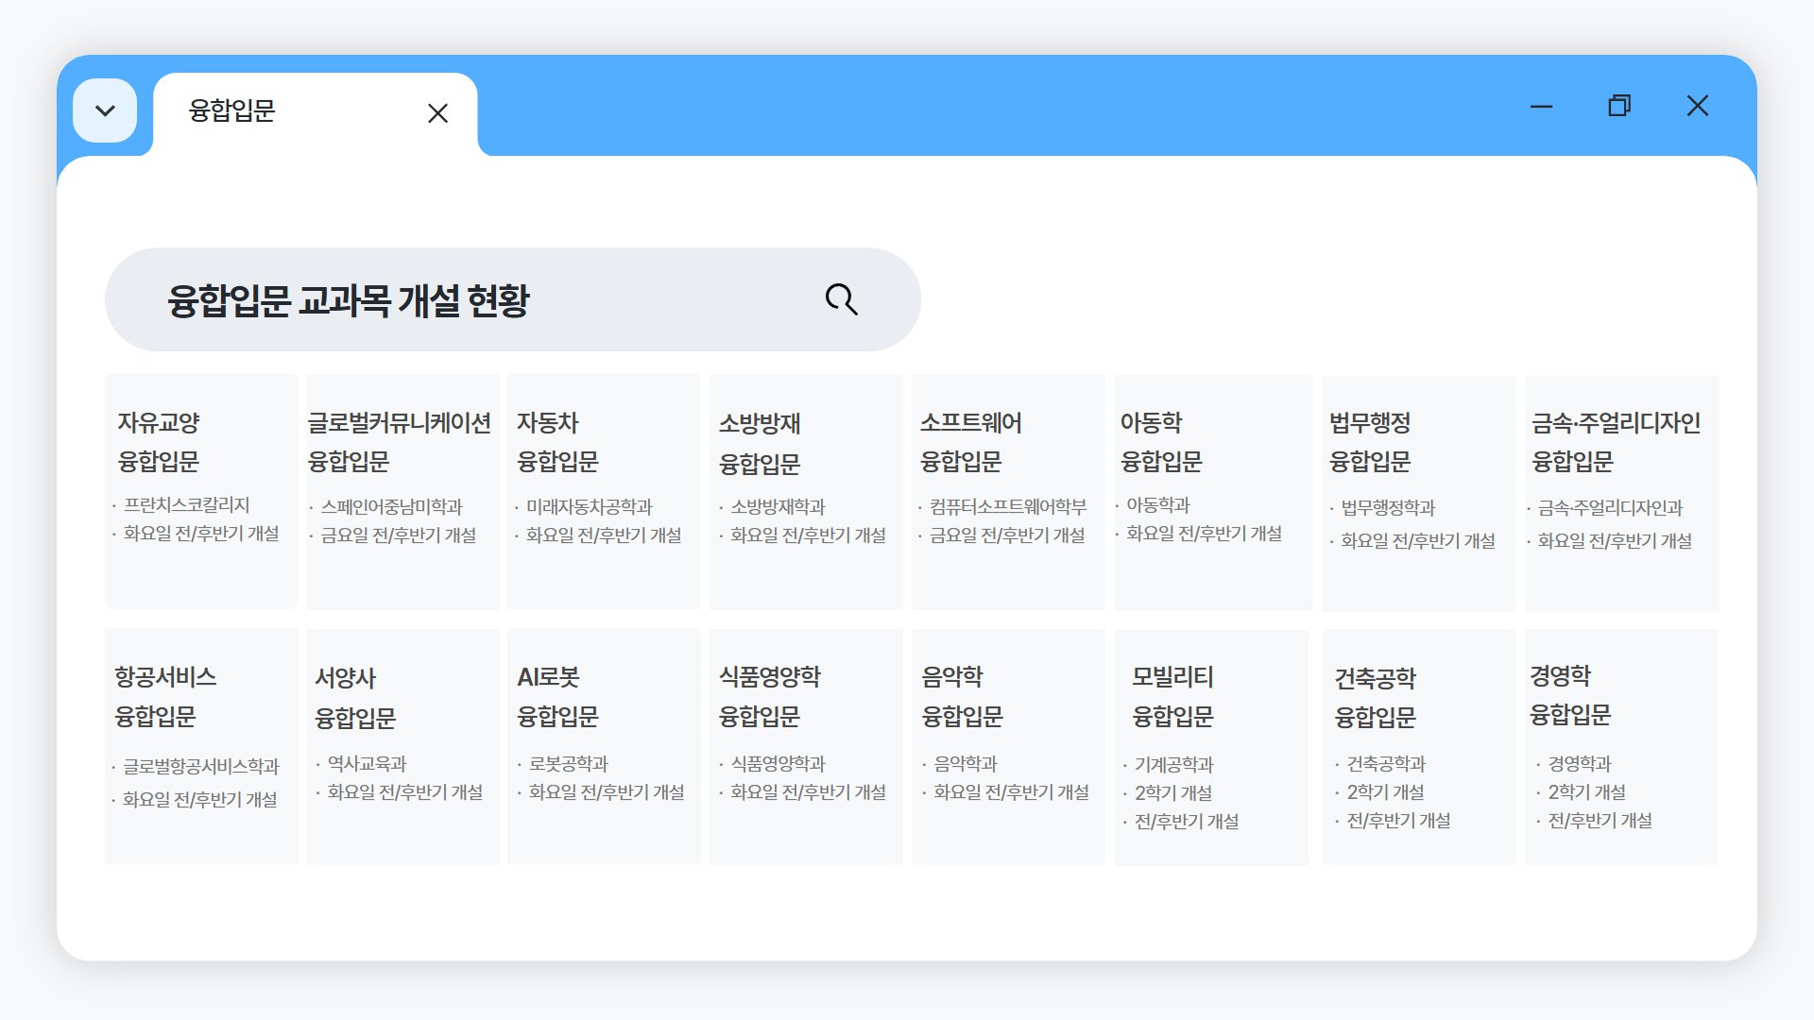The width and height of the screenshot is (1814, 1020).
Task: Click the 음악학 융합입문 card
Action: pyautogui.click(x=1007, y=746)
